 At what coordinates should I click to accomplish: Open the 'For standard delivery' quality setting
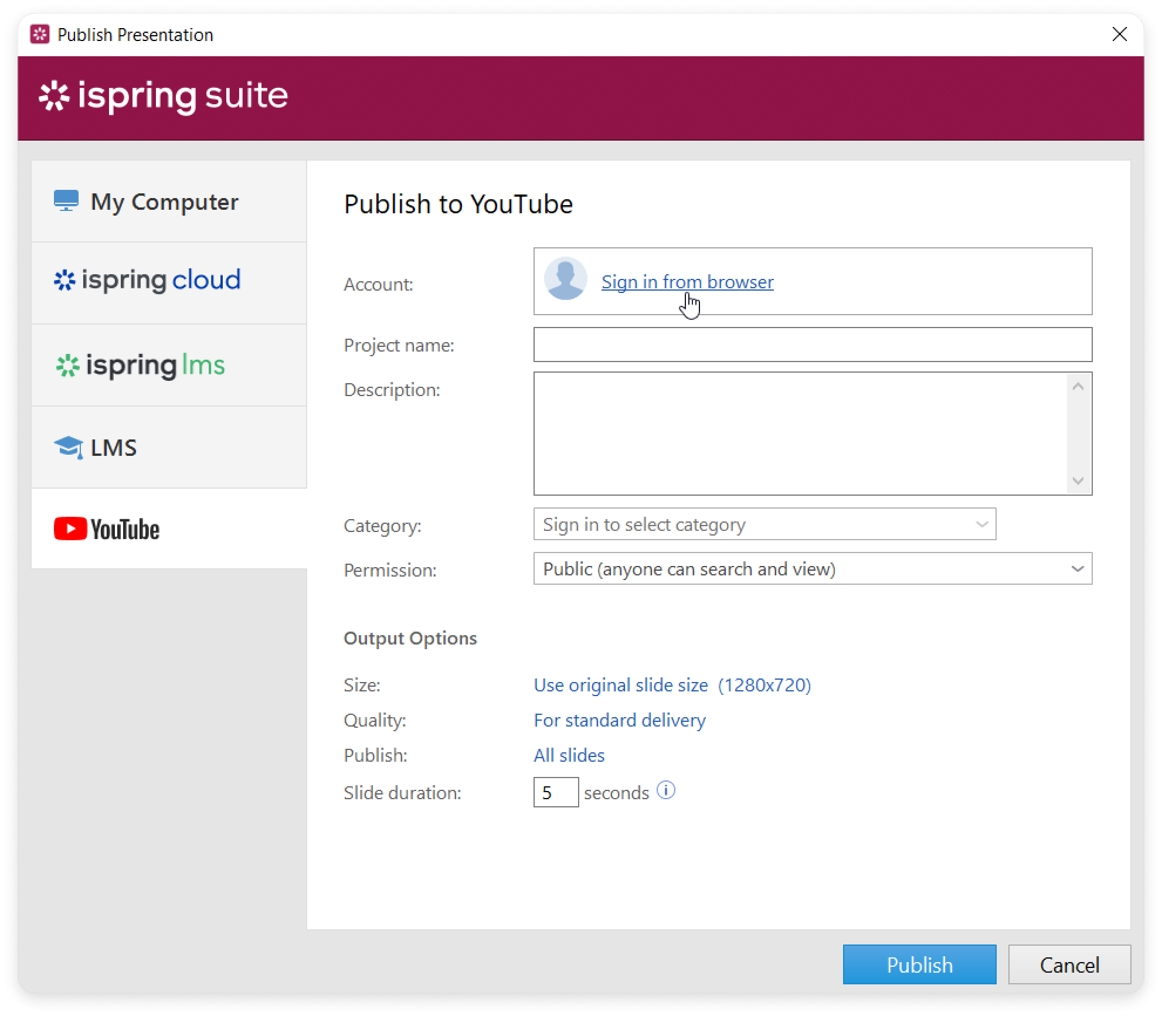pyautogui.click(x=619, y=720)
